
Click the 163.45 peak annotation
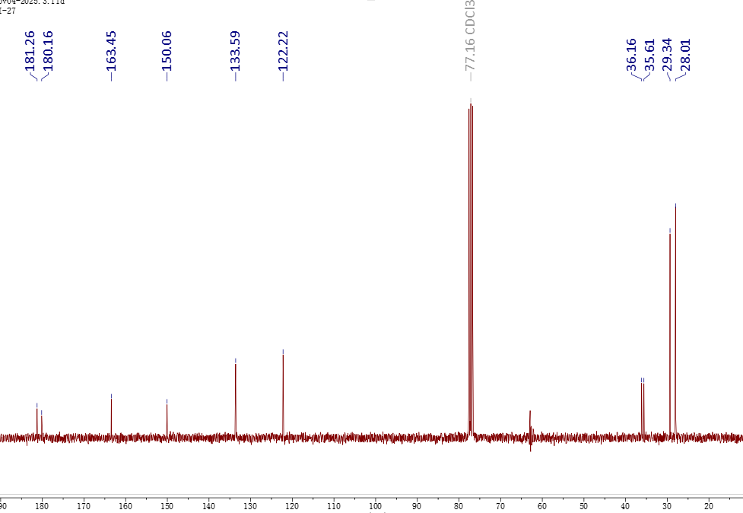(112, 51)
